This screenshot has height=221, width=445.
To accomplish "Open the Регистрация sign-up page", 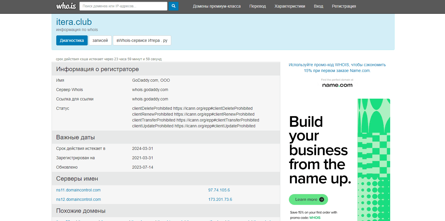I will [x=344, y=6].
